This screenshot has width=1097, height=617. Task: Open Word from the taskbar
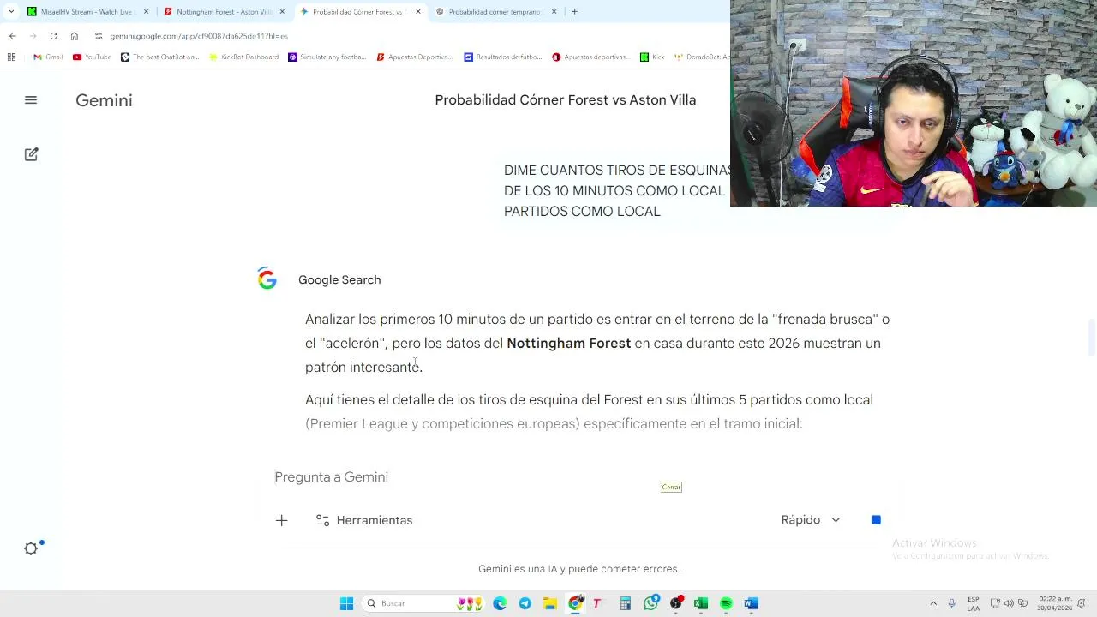(x=752, y=603)
